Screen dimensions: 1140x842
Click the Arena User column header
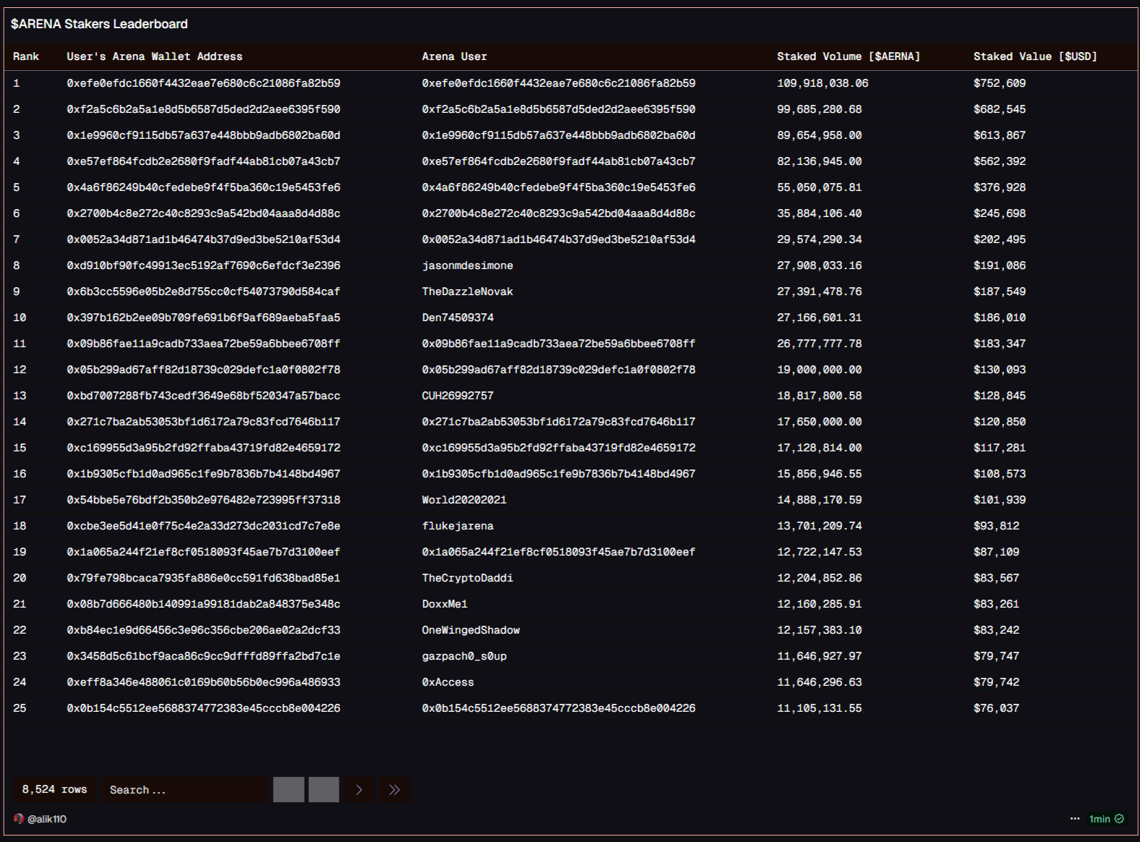[x=454, y=56]
